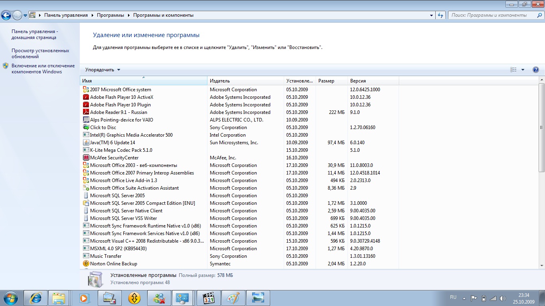The height and width of the screenshot is (306, 545).
Task: Click the scrollbar down arrow
Action: click(x=541, y=265)
